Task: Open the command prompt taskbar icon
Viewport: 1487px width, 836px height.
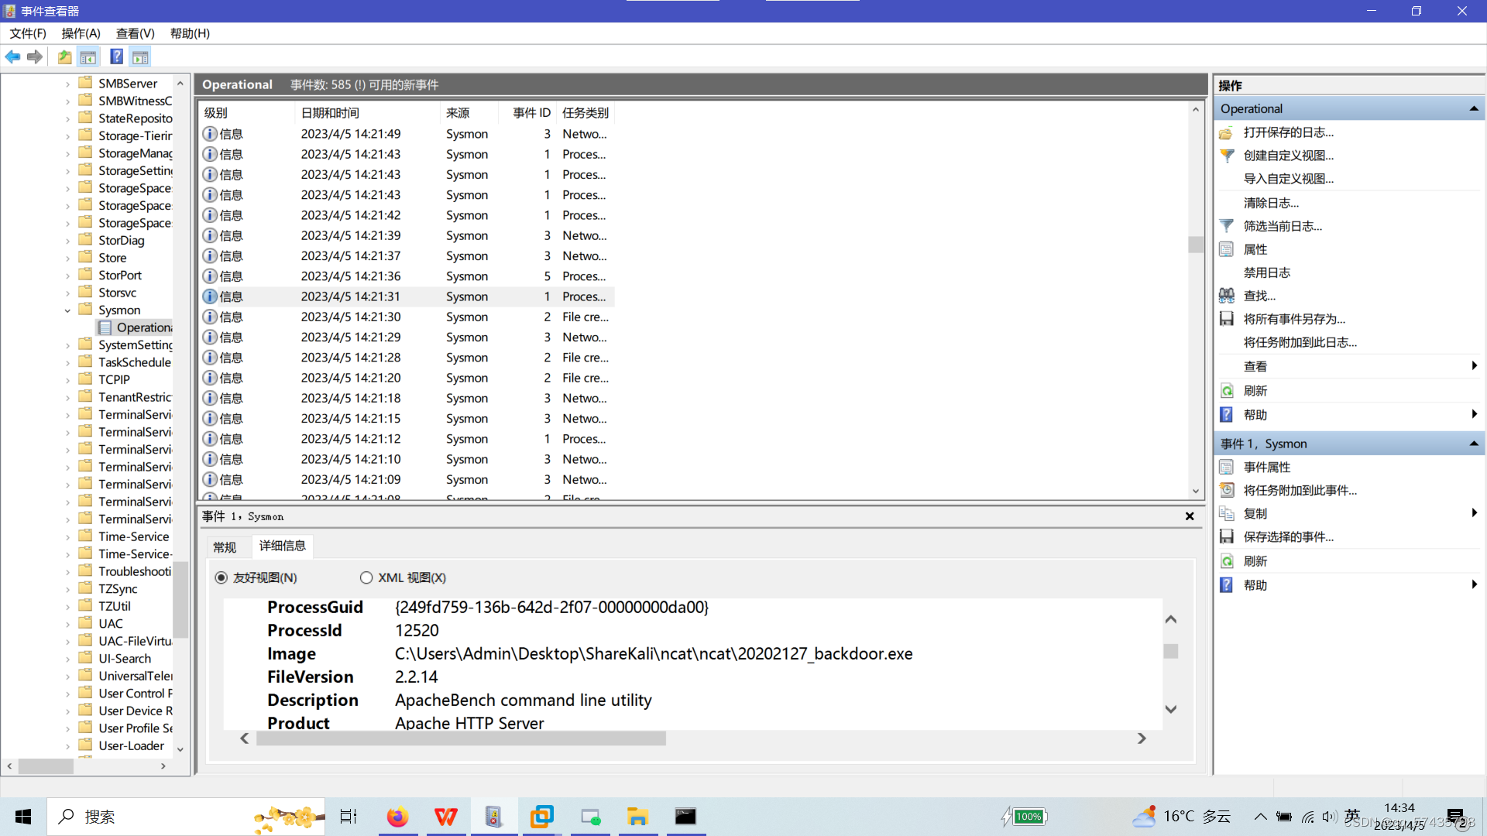Action: [x=685, y=817]
